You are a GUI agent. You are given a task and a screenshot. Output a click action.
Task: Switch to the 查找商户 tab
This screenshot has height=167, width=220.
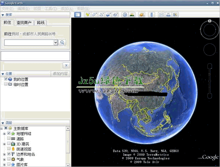(x=24, y=23)
